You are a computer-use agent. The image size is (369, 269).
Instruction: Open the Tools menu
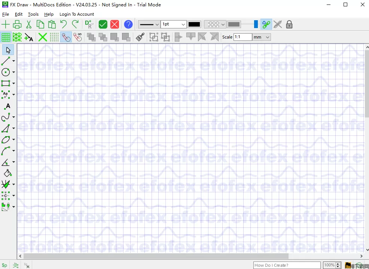pyautogui.click(x=33, y=14)
